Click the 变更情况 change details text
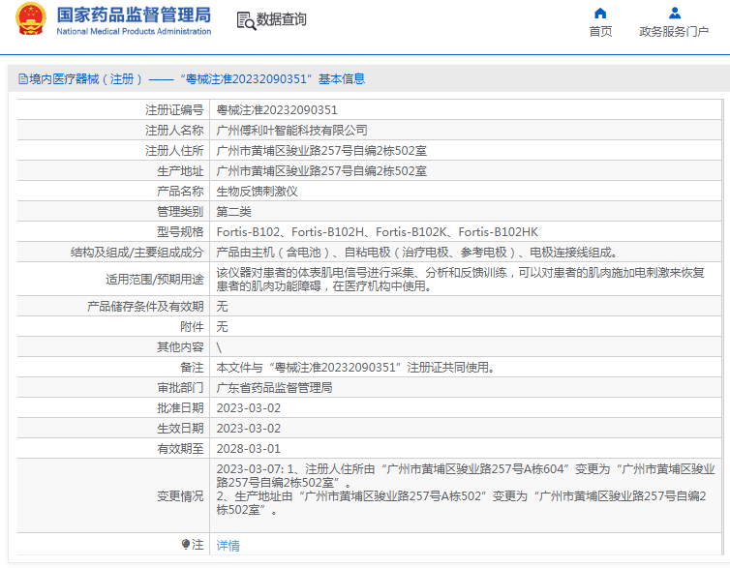 pyautogui.click(x=466, y=490)
